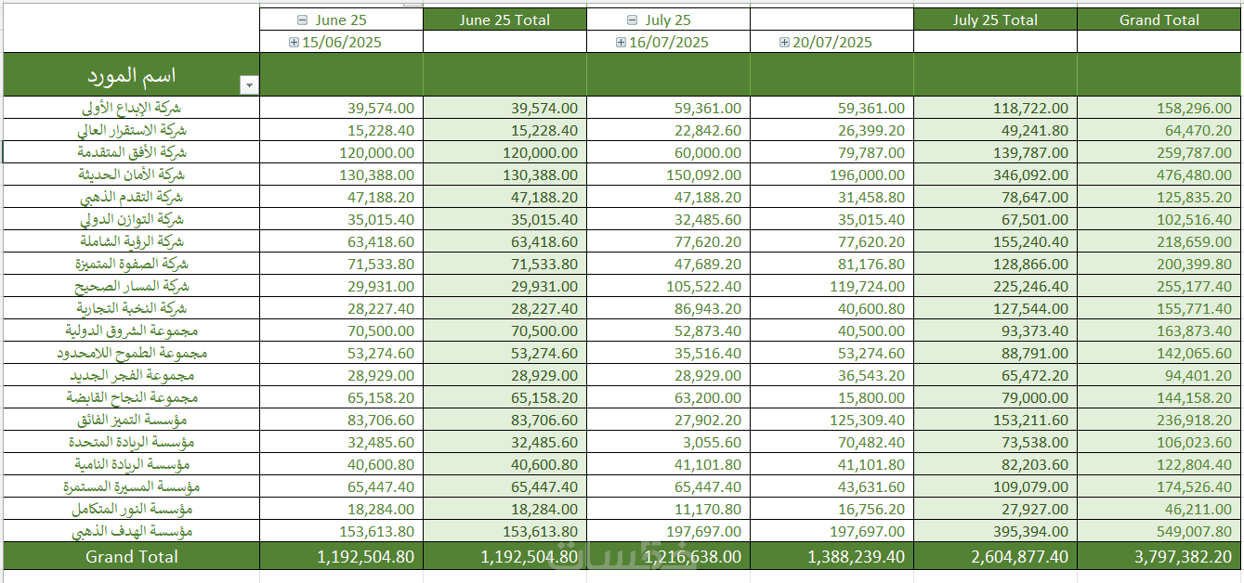Select the Grand Total row label

pos(132,557)
